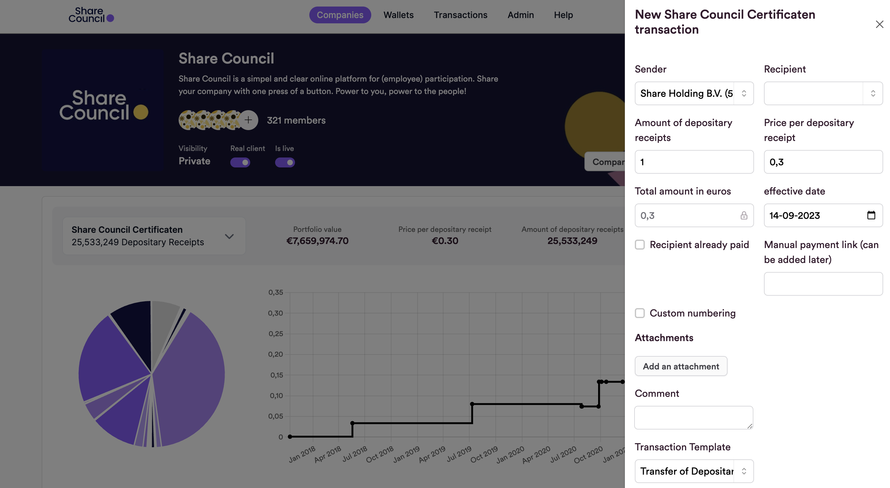Image resolution: width=890 pixels, height=488 pixels.
Task: Check the Recipient already paid checkbox
Action: pyautogui.click(x=639, y=245)
